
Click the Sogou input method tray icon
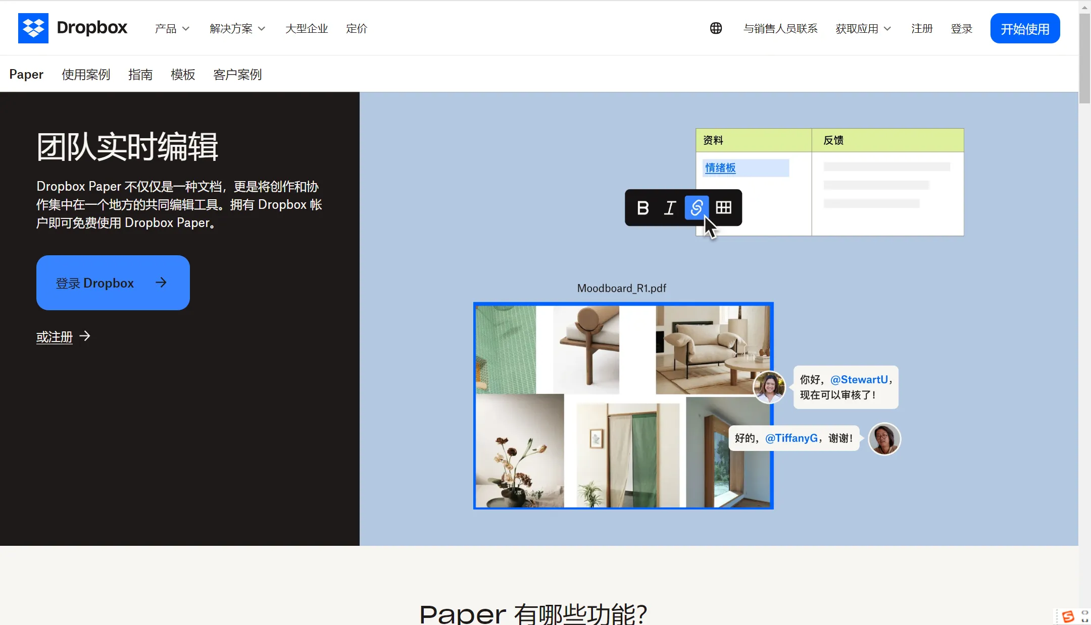(x=1068, y=616)
